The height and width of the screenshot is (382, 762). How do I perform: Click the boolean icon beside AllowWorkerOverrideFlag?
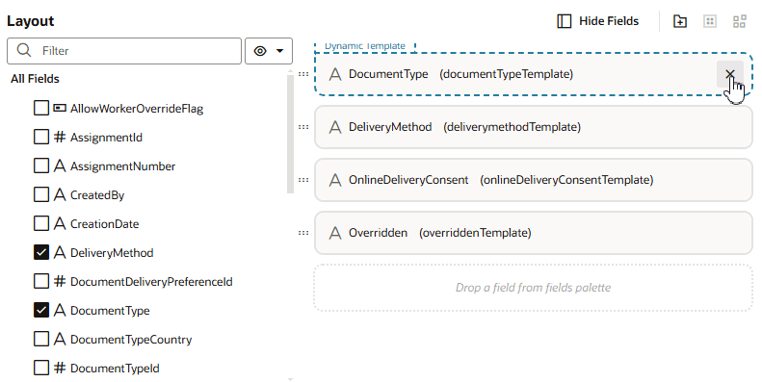click(60, 108)
